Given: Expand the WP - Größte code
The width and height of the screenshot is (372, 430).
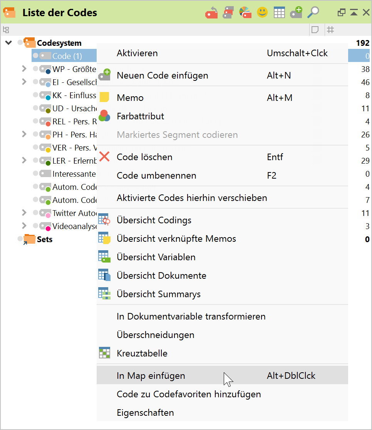Looking at the screenshot, I should pyautogui.click(x=24, y=69).
